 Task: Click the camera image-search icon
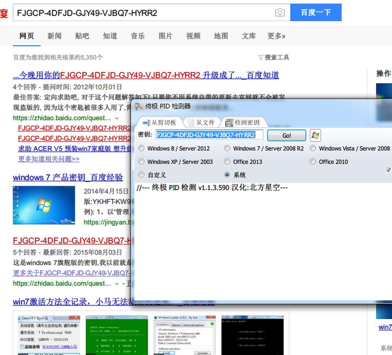click(x=280, y=13)
